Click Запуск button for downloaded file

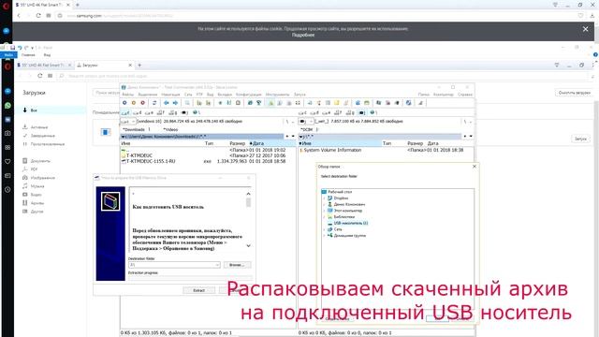click(580, 139)
